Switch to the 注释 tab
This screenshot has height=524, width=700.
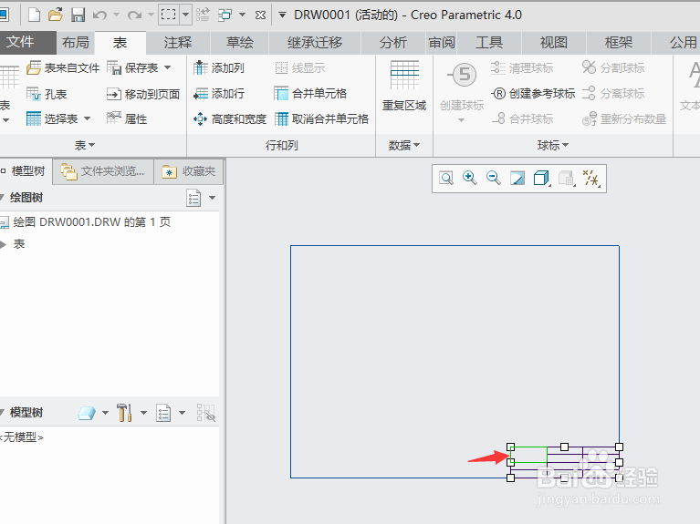coord(178,42)
